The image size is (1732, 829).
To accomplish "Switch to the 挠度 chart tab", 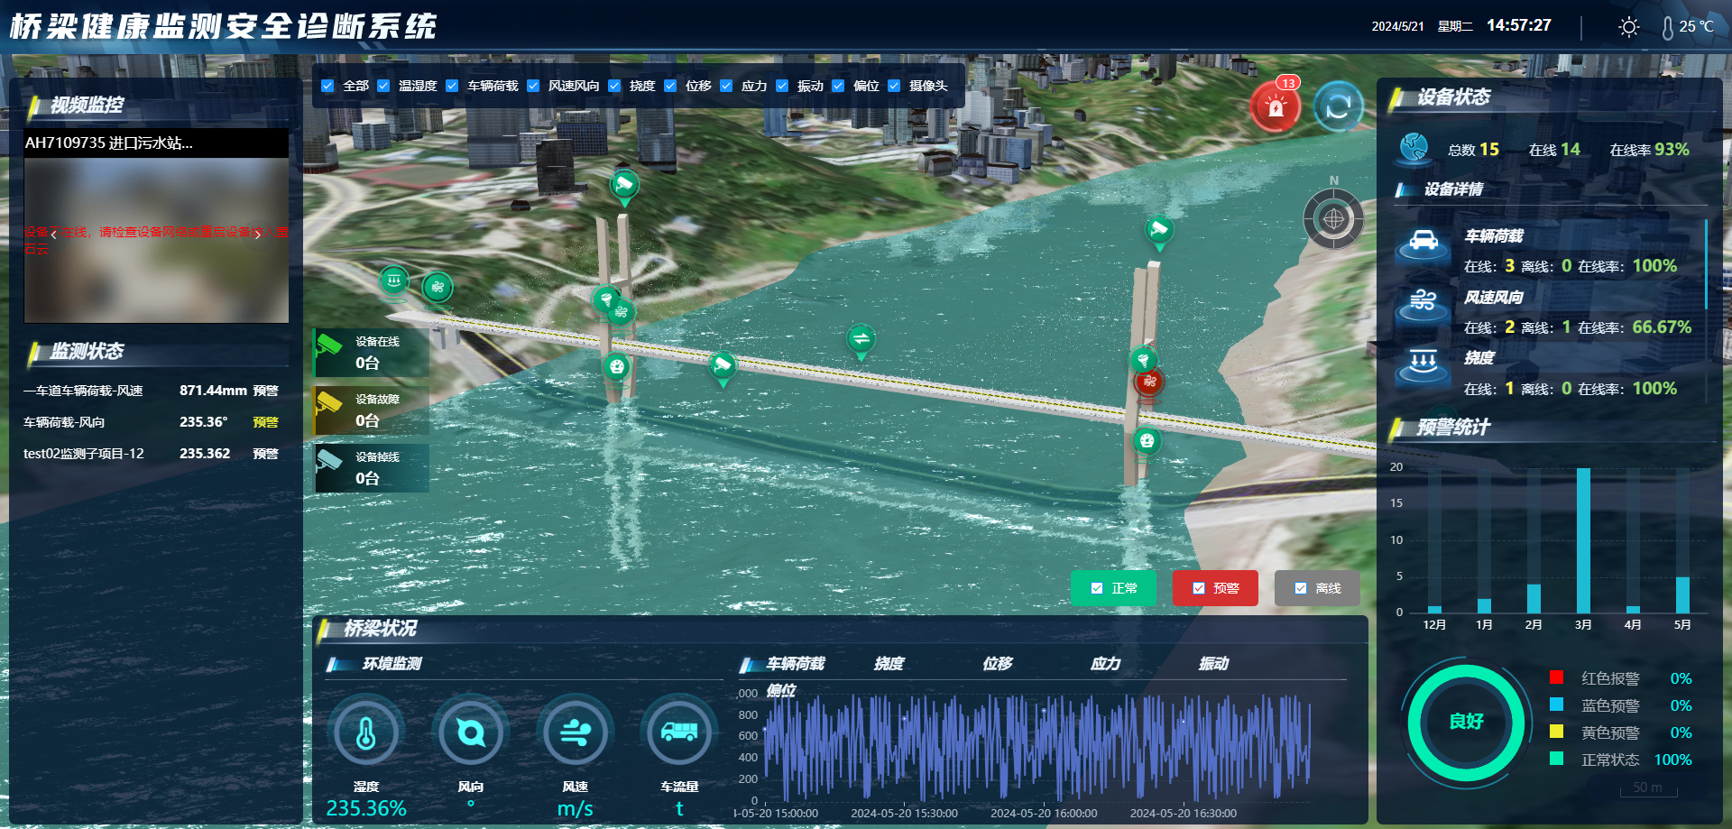I will 889,664.
